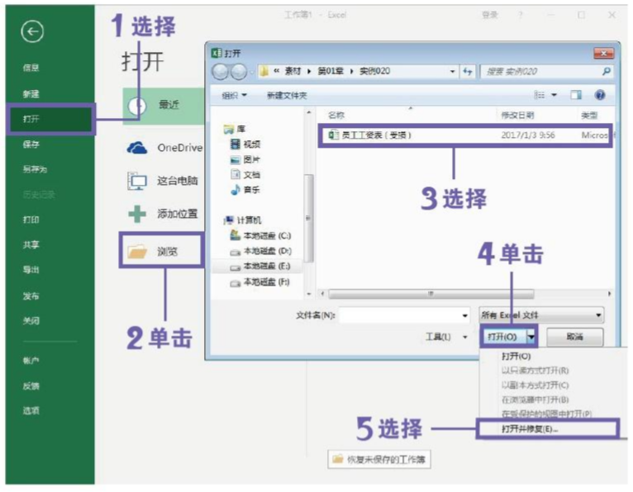The width and height of the screenshot is (633, 492).
Task: Open the 共享 page
Action: click(31, 245)
